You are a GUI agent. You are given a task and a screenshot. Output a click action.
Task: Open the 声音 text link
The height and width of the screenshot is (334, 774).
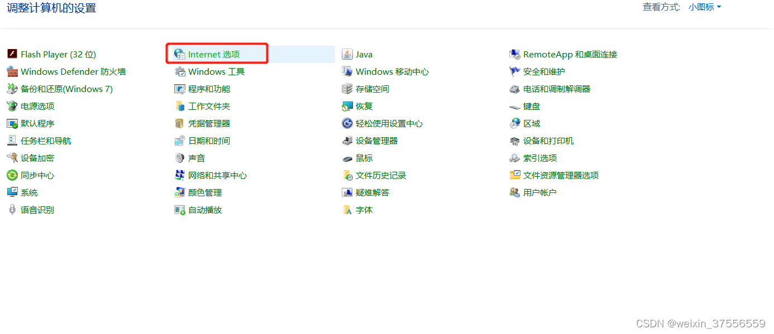[197, 158]
